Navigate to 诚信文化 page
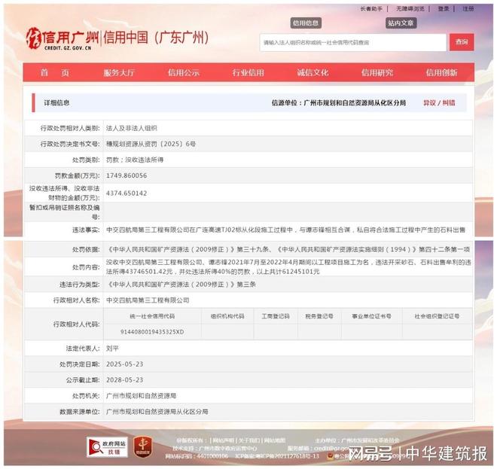The image size is (497, 469). pyautogui.click(x=312, y=73)
